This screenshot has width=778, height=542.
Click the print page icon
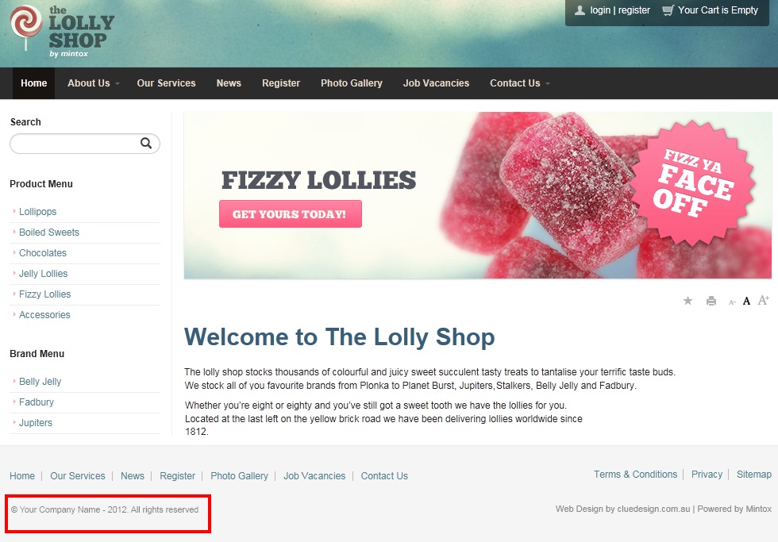[x=711, y=301]
